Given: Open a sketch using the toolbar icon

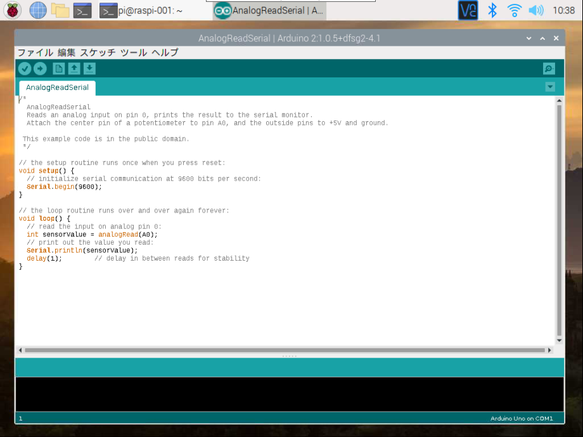Looking at the screenshot, I should pyautogui.click(x=74, y=68).
